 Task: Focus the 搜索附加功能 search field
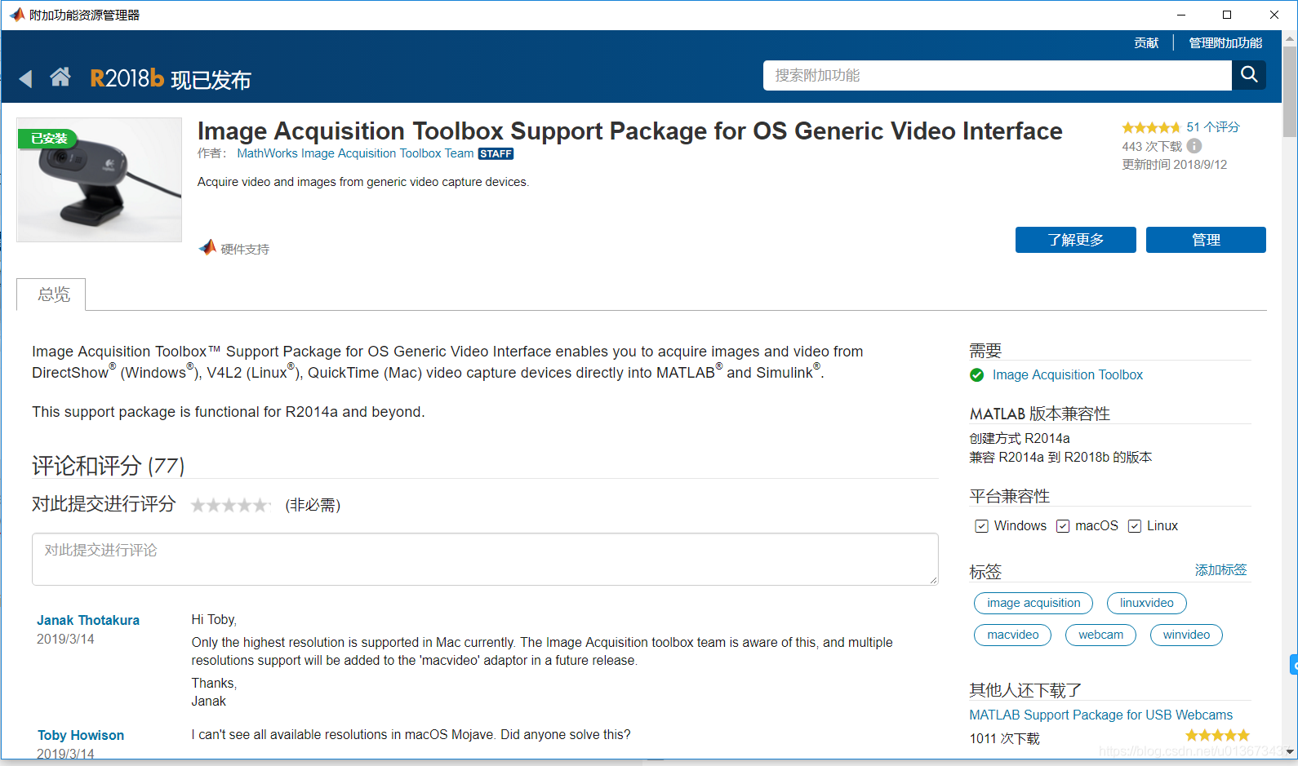pos(997,75)
